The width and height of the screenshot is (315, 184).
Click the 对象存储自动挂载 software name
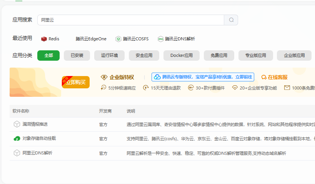[x=39, y=138]
